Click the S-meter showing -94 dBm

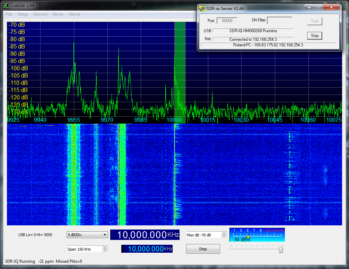257,234
